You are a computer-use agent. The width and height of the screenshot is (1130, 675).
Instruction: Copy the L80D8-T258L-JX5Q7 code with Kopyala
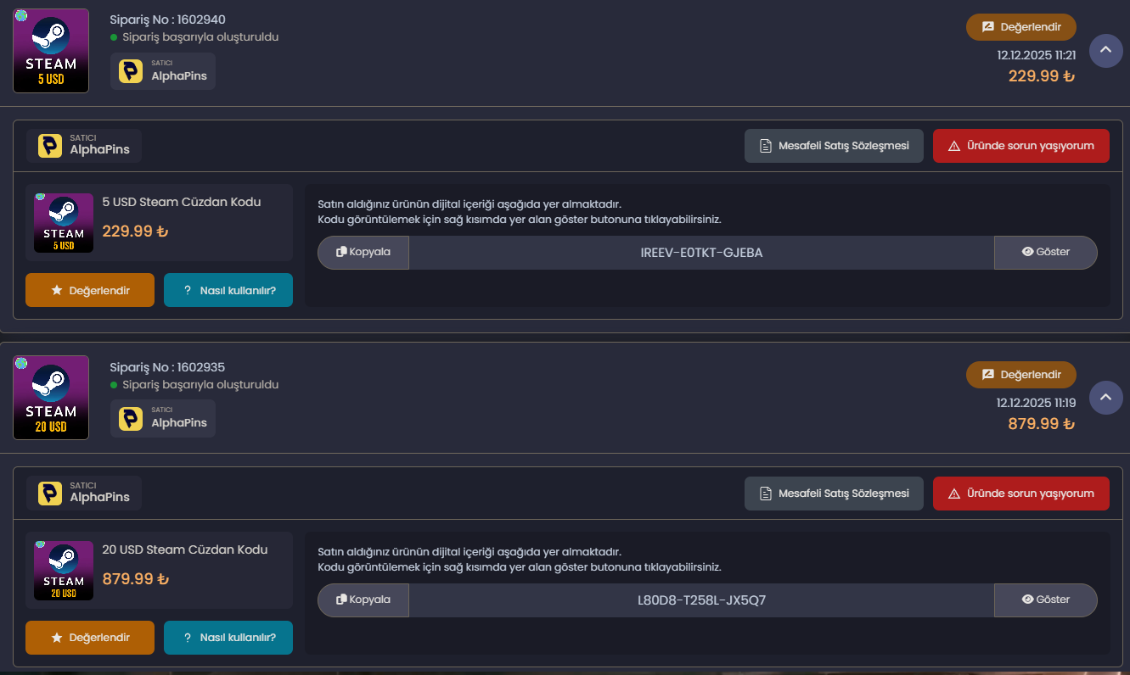pos(363,600)
